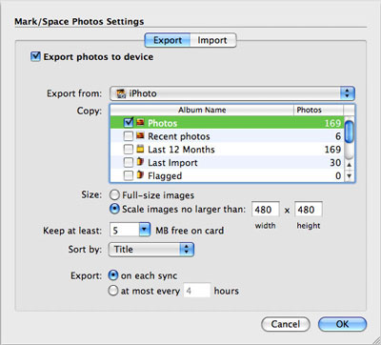Select export at most every hours option

click(x=113, y=291)
